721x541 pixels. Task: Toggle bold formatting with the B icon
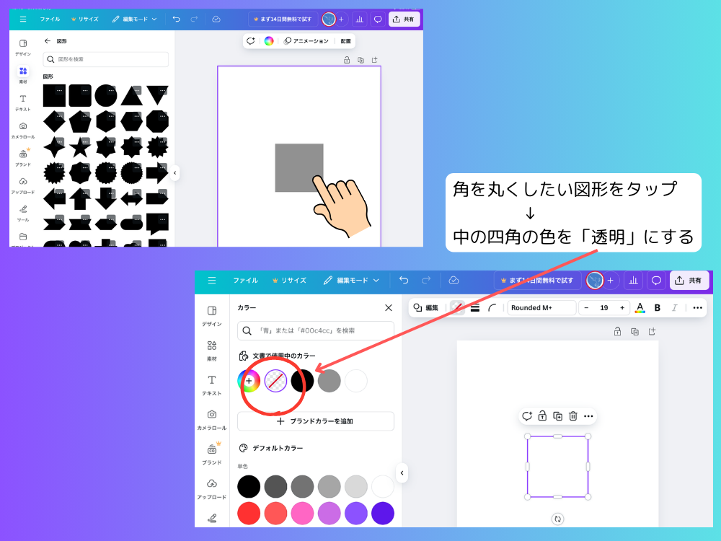coord(657,307)
